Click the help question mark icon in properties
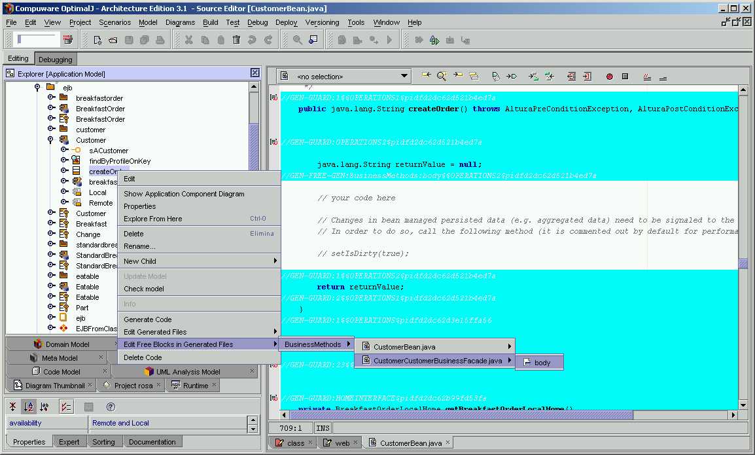The height and width of the screenshot is (455, 755). (x=111, y=407)
